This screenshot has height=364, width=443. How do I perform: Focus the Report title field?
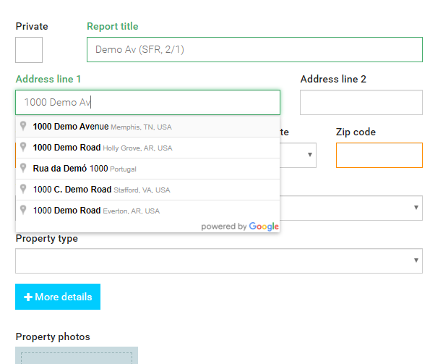tap(254, 49)
